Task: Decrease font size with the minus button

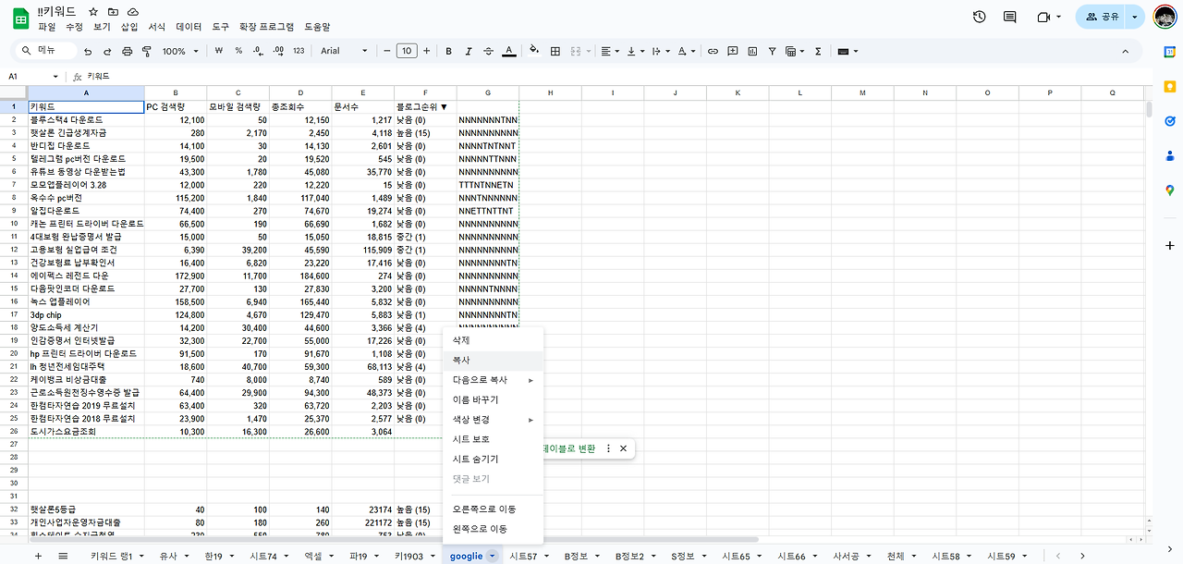Action: tap(386, 51)
